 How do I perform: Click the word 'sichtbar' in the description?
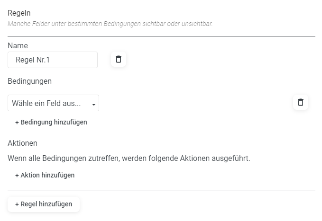click(x=154, y=24)
